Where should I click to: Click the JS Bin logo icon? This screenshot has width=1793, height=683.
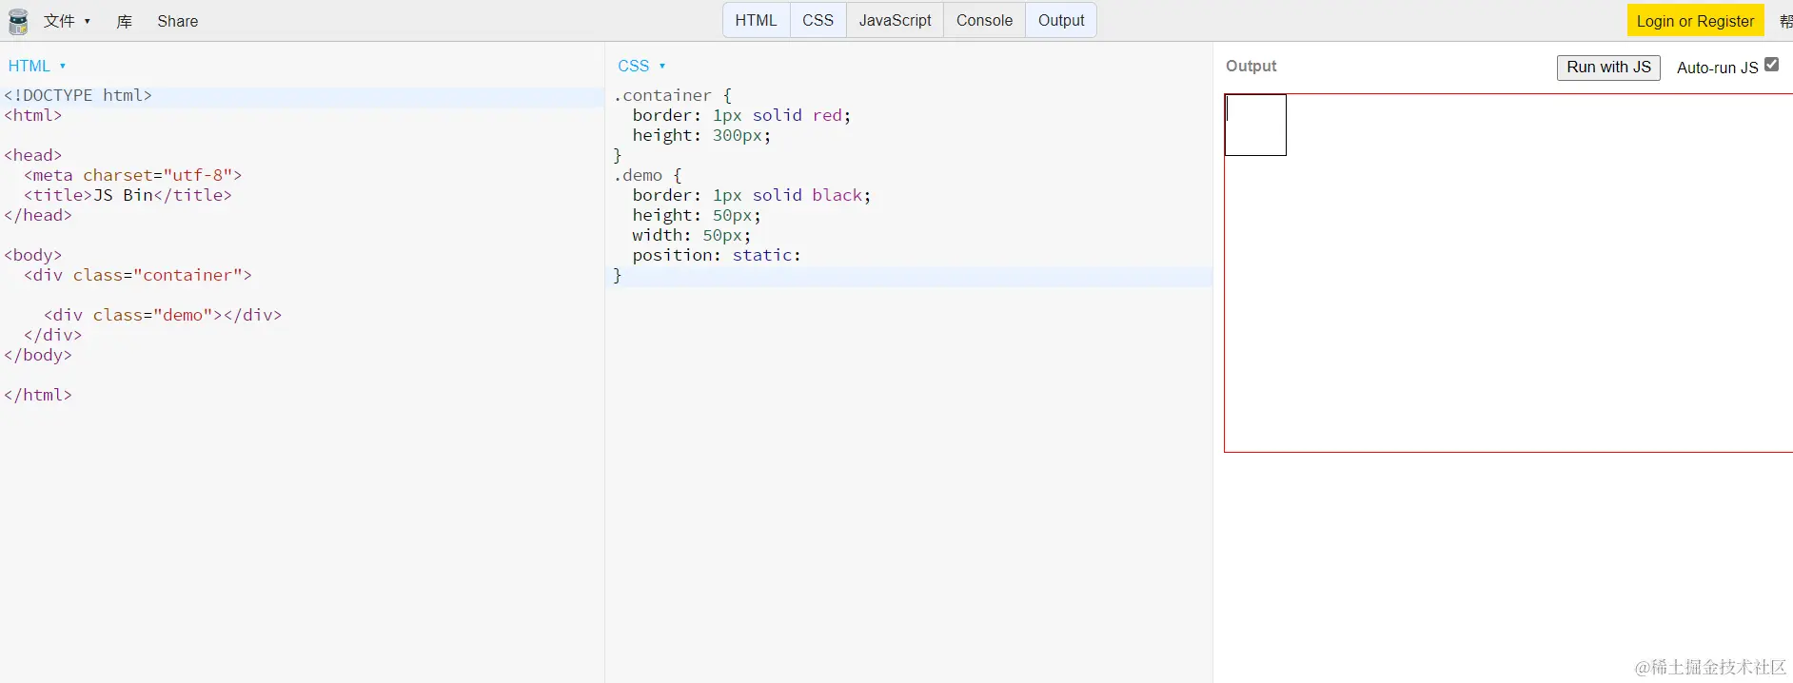pyautogui.click(x=18, y=21)
